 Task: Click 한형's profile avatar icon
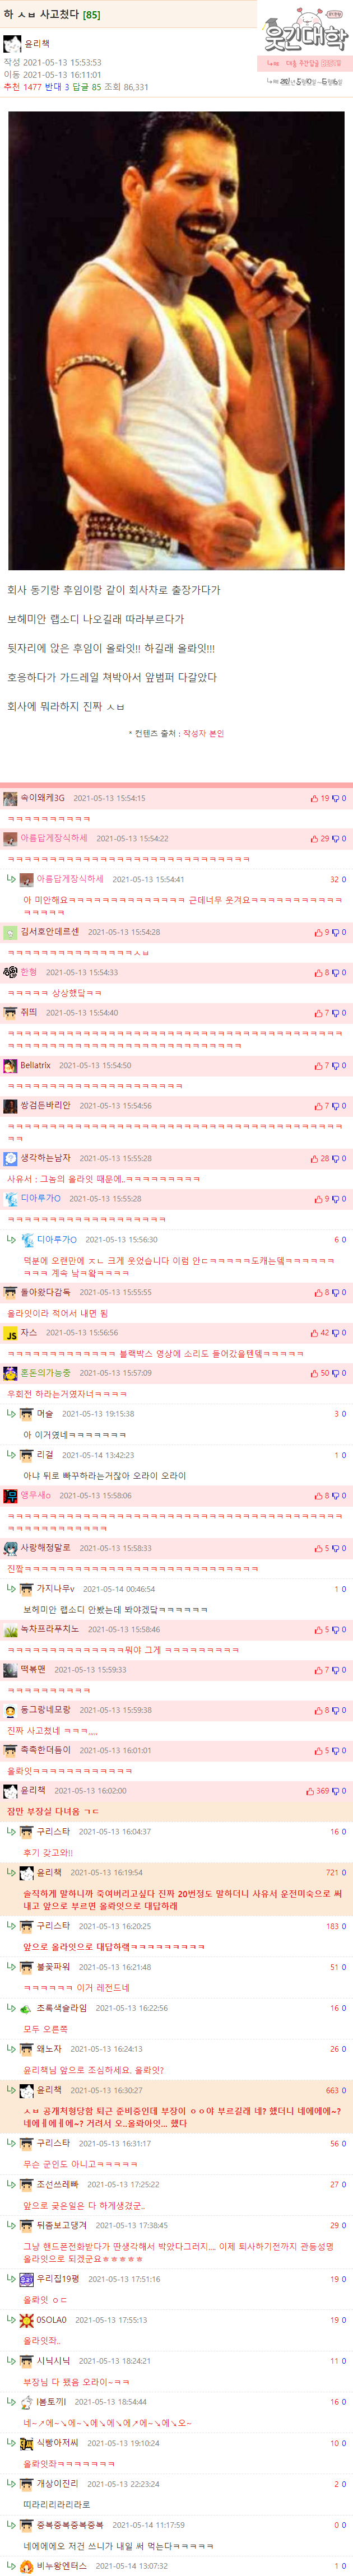[x=10, y=972]
